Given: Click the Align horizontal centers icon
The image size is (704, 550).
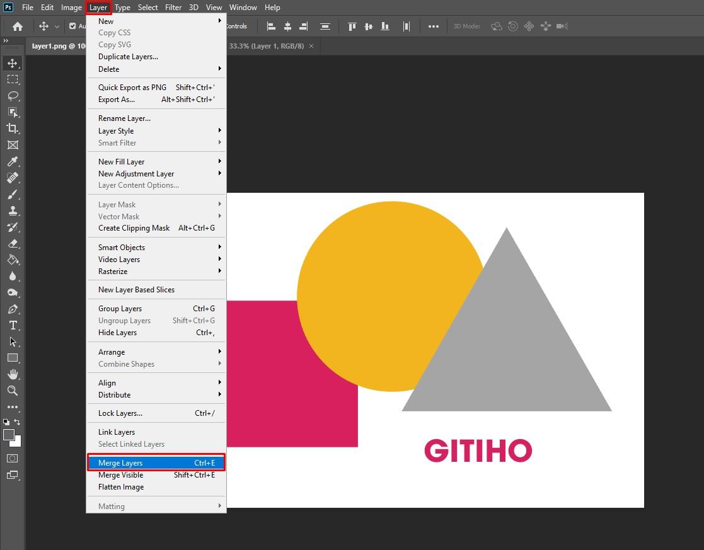Looking at the screenshot, I should tap(287, 26).
